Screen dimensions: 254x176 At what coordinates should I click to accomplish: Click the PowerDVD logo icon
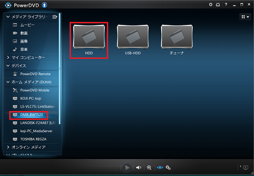[x=8, y=5]
